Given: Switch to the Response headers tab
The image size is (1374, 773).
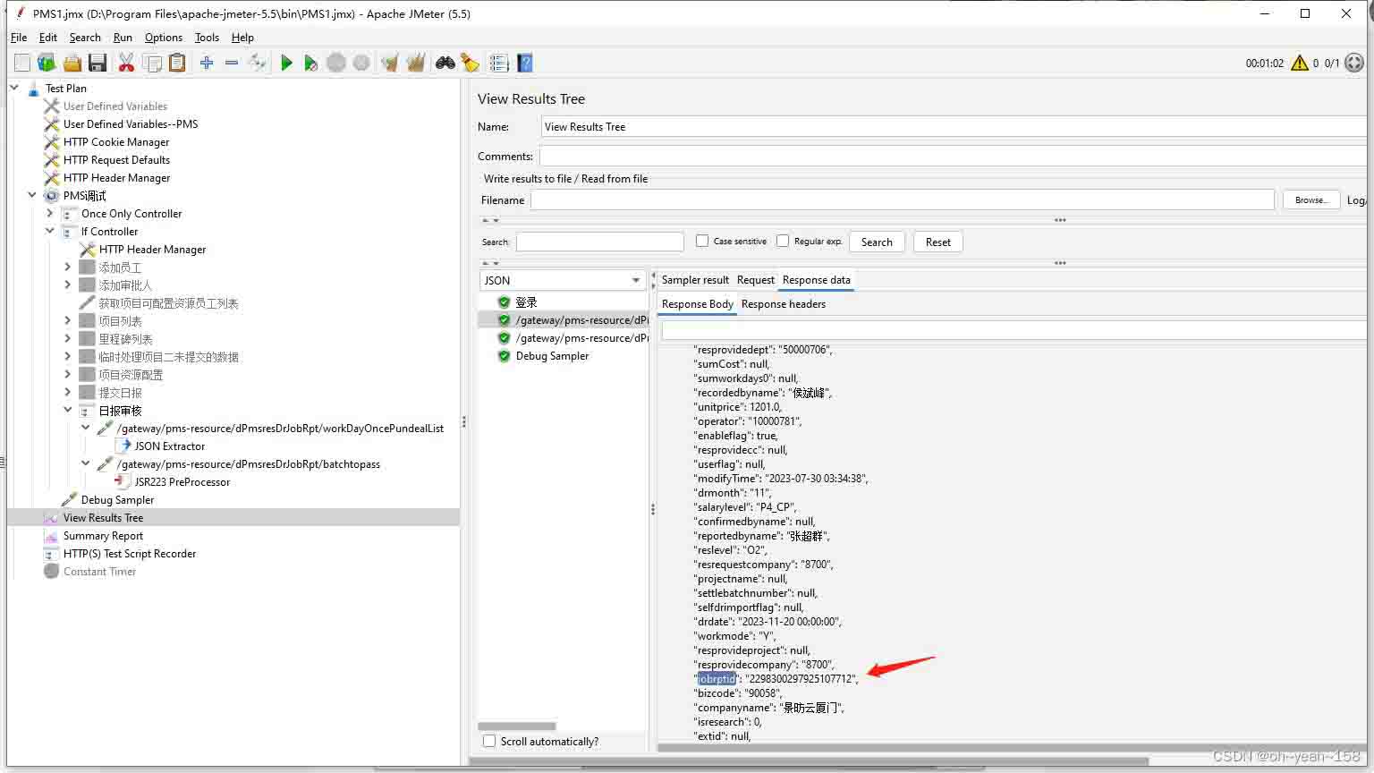Looking at the screenshot, I should pyautogui.click(x=784, y=304).
